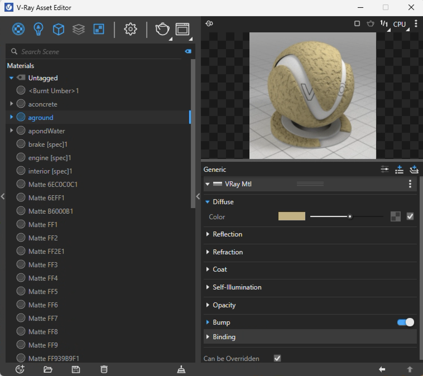
Task: Expand the aconcrete material
Action: pyautogui.click(x=11, y=104)
